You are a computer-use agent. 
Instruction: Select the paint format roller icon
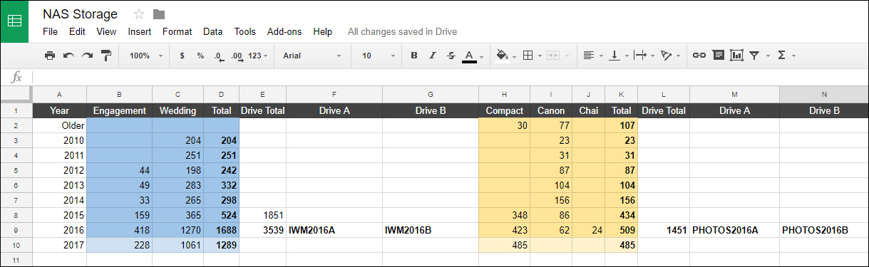106,56
